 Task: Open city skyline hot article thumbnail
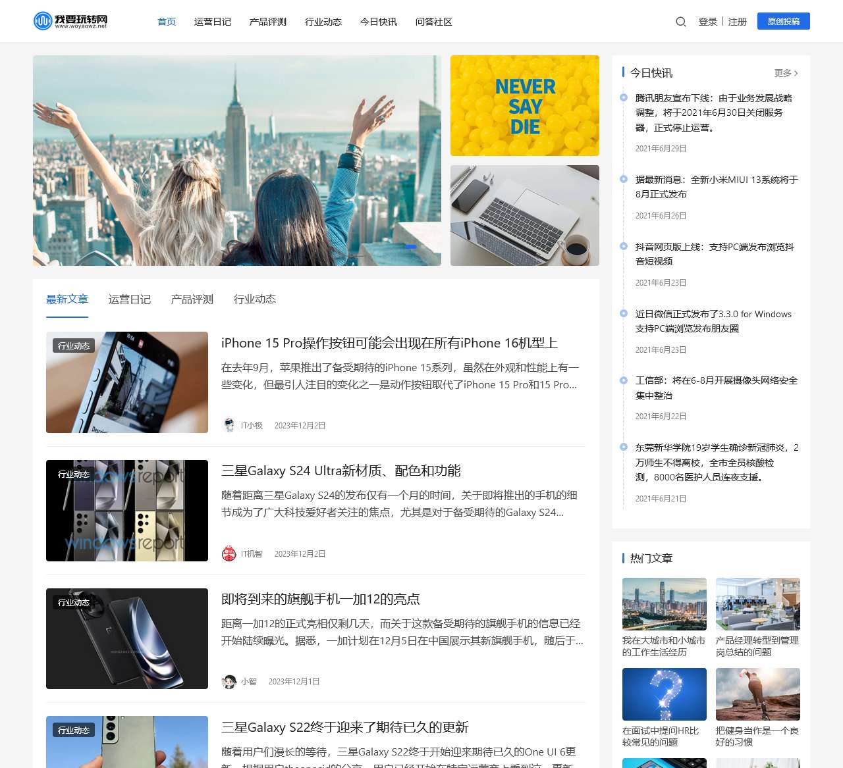[x=665, y=604]
